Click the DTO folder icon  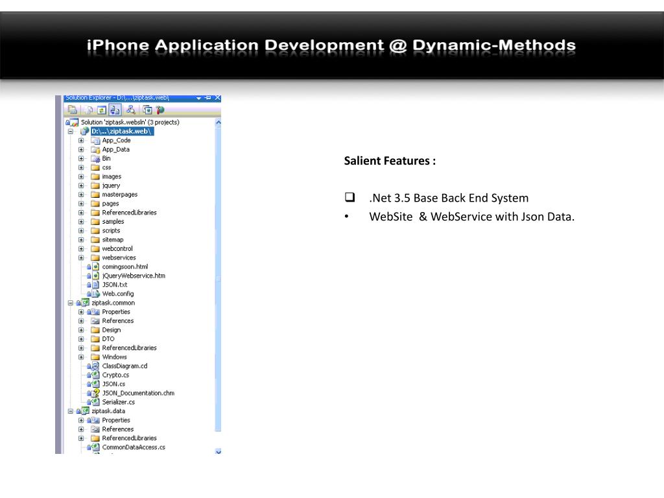click(x=95, y=338)
